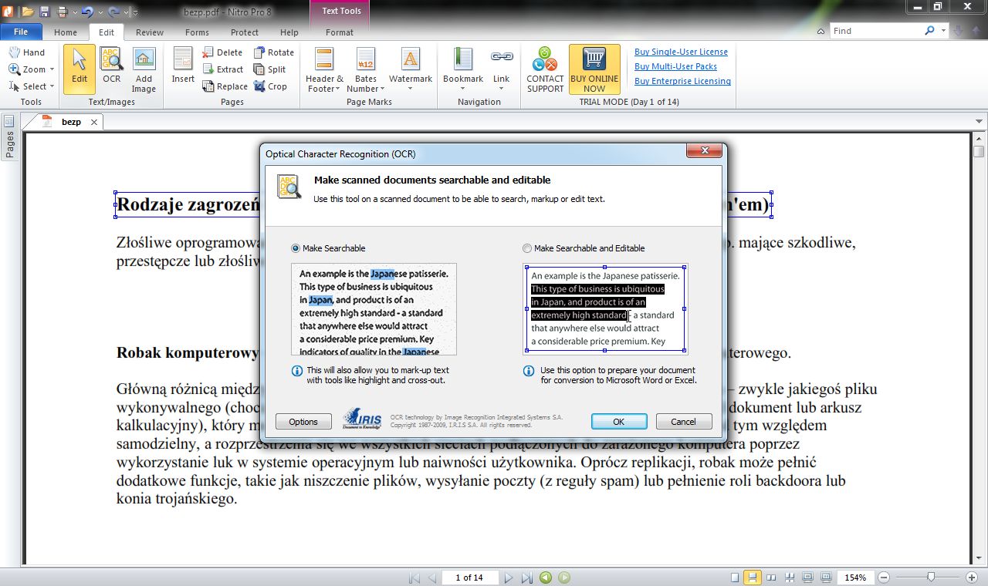Screen dimensions: 988x586
Task: Go to next page arrow in status bar
Action: click(x=509, y=578)
